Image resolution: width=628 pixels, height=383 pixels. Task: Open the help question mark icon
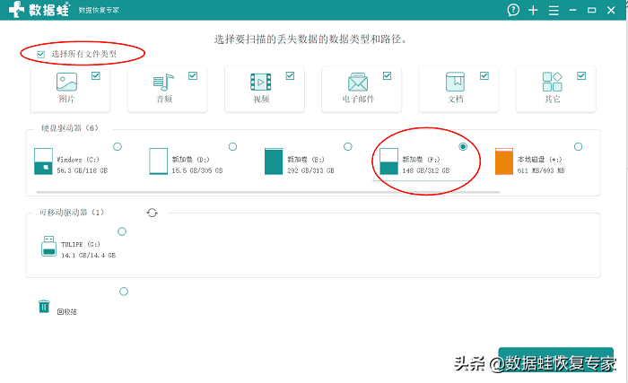tap(513, 10)
